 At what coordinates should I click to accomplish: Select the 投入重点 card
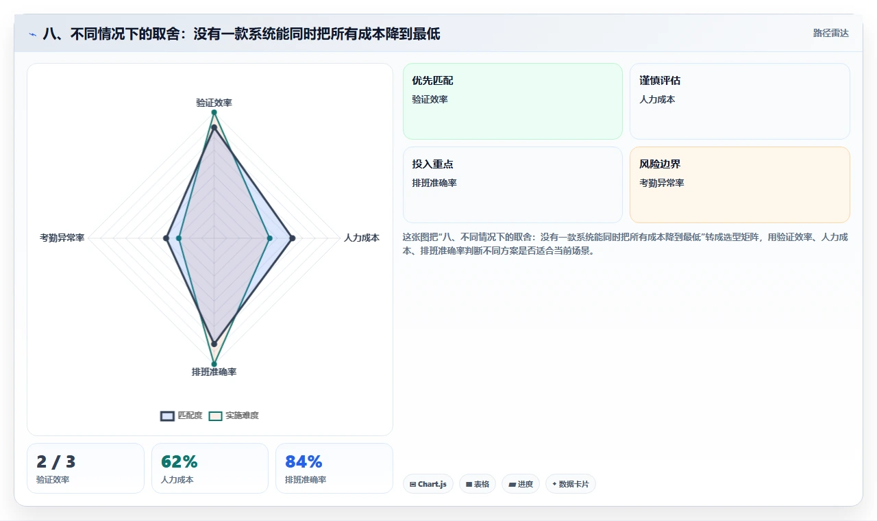[x=512, y=185]
